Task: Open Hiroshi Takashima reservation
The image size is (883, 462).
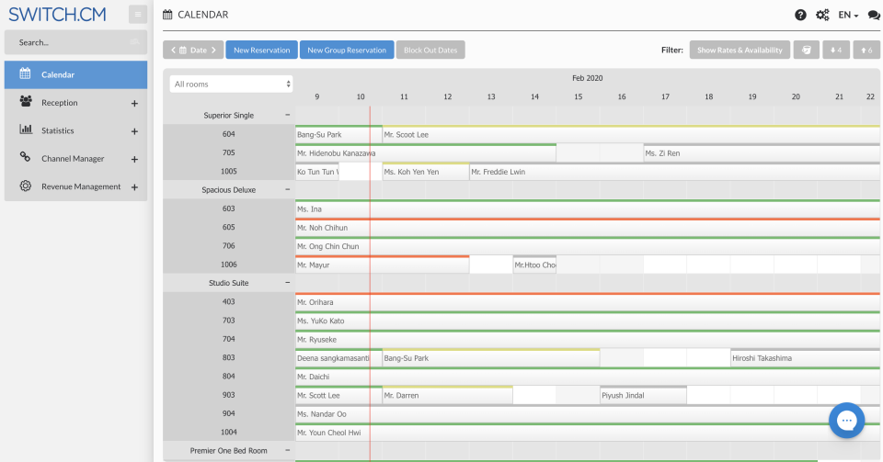Action: (806, 358)
